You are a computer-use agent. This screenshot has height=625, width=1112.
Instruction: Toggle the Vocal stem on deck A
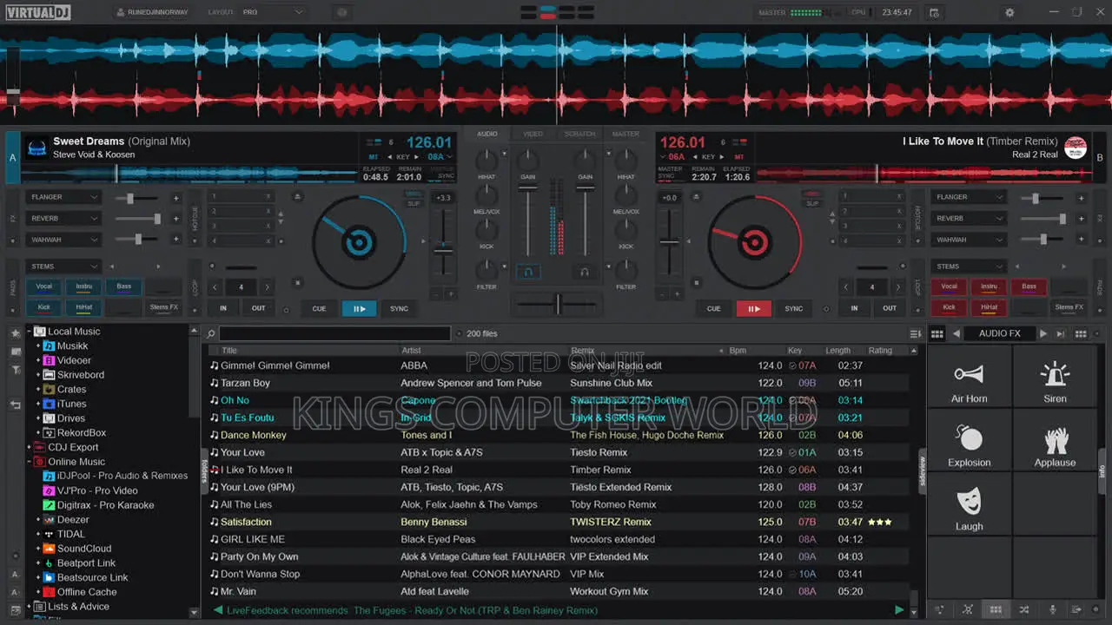click(43, 286)
